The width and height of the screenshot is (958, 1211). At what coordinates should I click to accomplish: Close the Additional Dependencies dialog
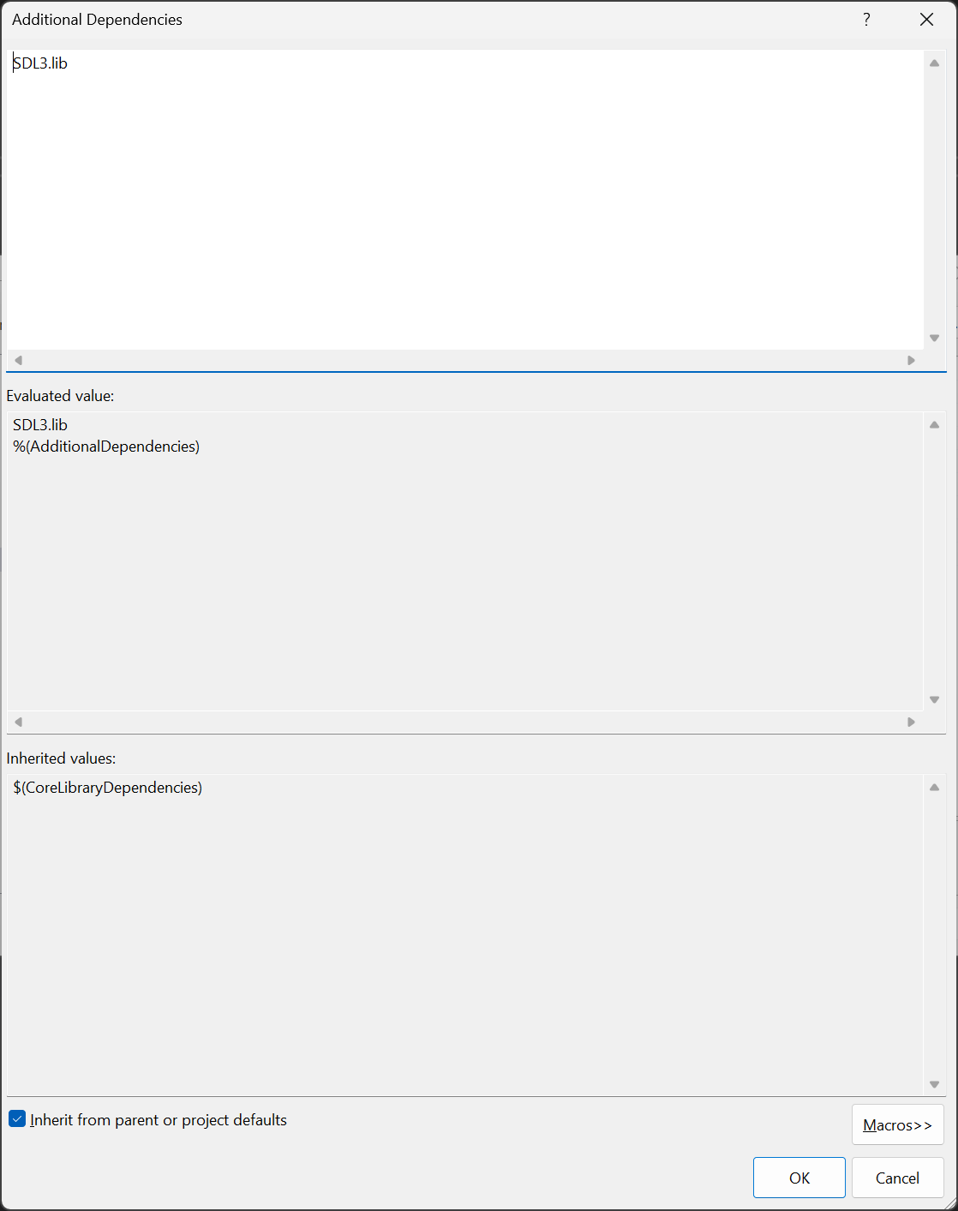926,20
